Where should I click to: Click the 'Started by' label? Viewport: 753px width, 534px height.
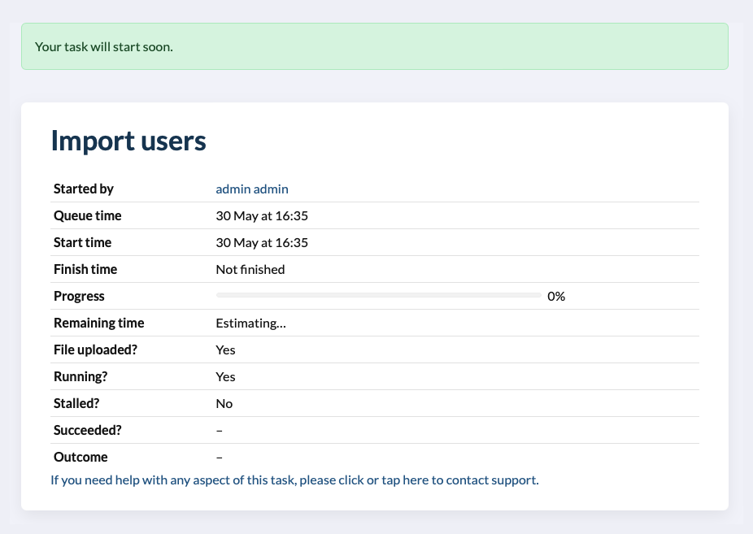click(x=84, y=189)
